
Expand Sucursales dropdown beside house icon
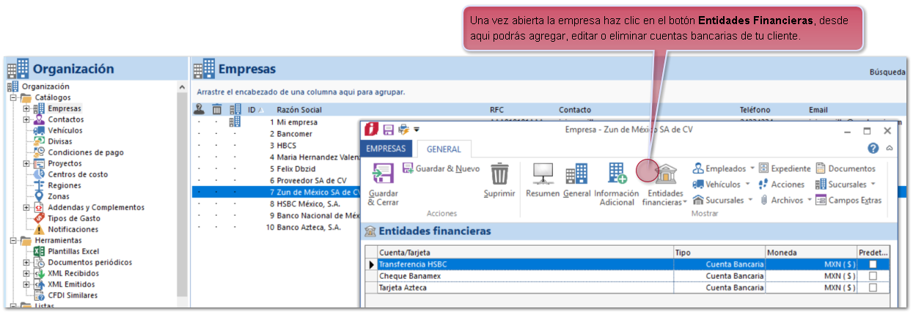pyautogui.click(x=749, y=200)
